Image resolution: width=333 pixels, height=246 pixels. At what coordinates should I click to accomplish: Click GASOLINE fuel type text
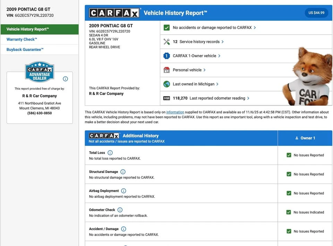[x=97, y=43]
